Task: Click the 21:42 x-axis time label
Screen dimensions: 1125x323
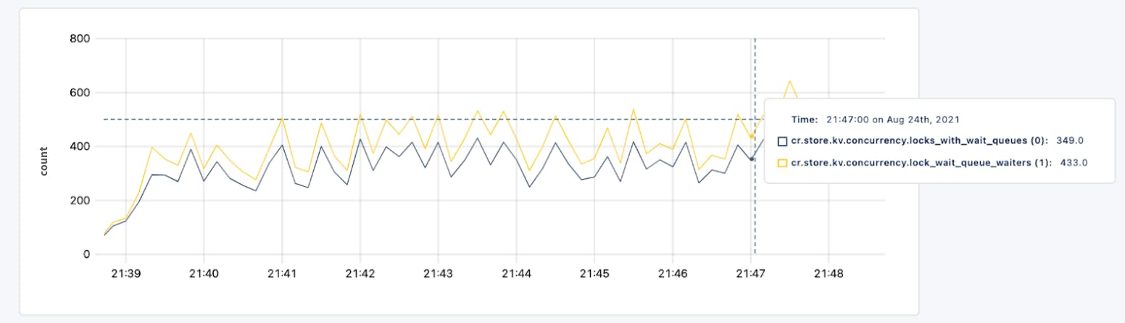Action: pyautogui.click(x=360, y=274)
